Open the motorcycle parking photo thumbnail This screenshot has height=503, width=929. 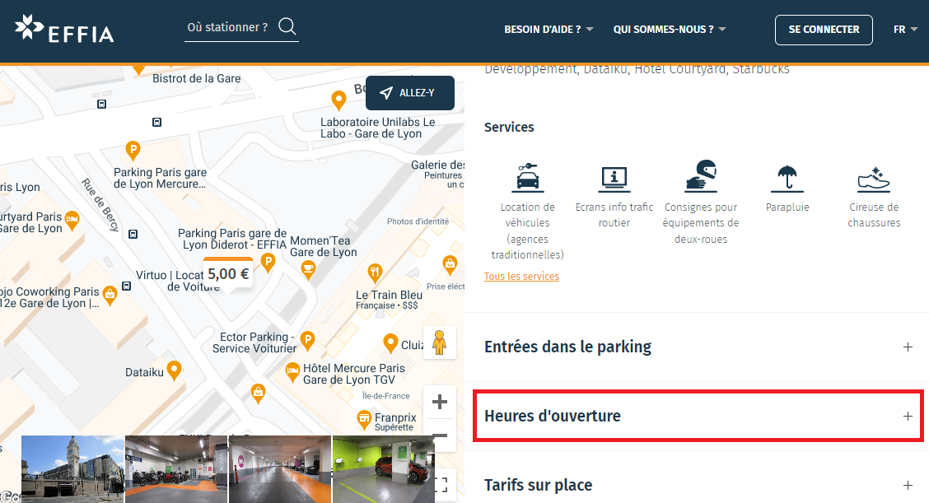176,469
